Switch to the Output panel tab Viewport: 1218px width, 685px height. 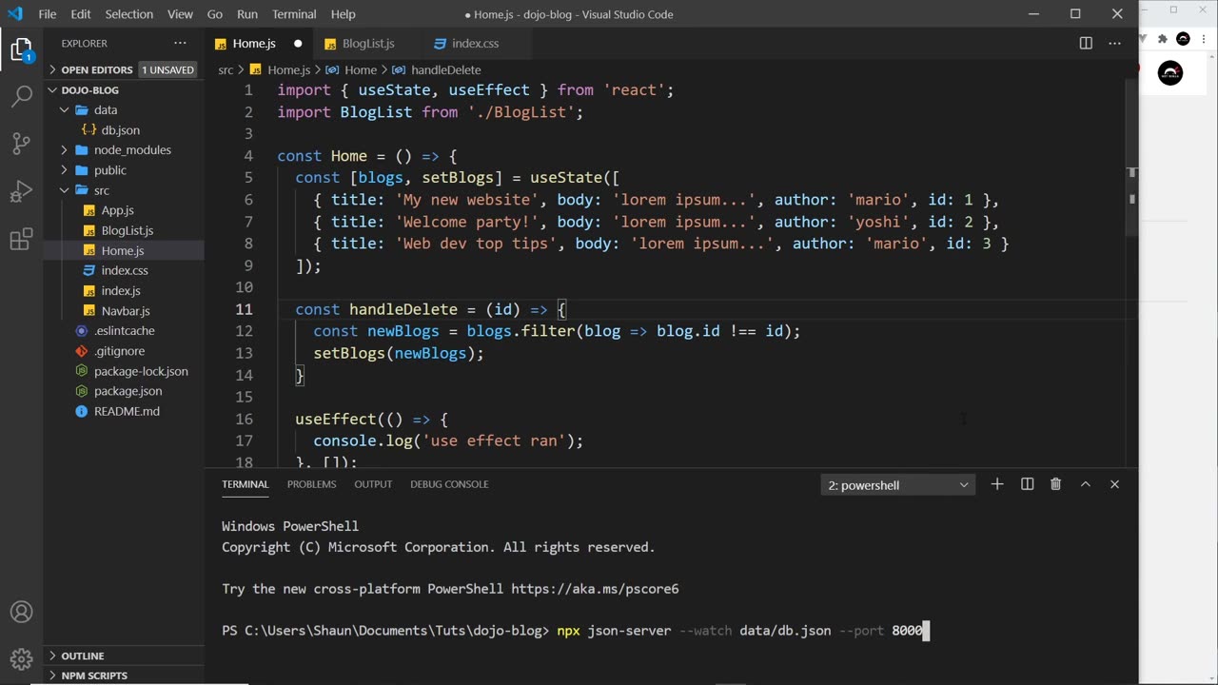[373, 484]
